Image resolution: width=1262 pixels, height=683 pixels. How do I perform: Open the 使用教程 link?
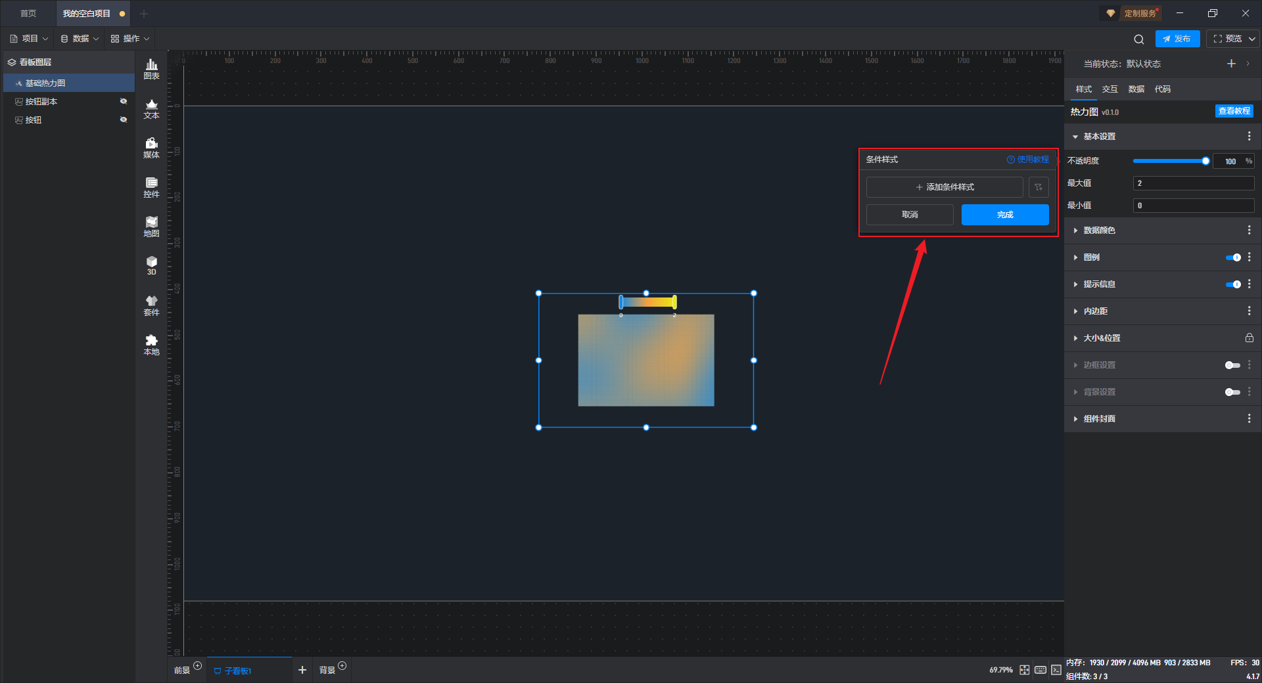1028,160
